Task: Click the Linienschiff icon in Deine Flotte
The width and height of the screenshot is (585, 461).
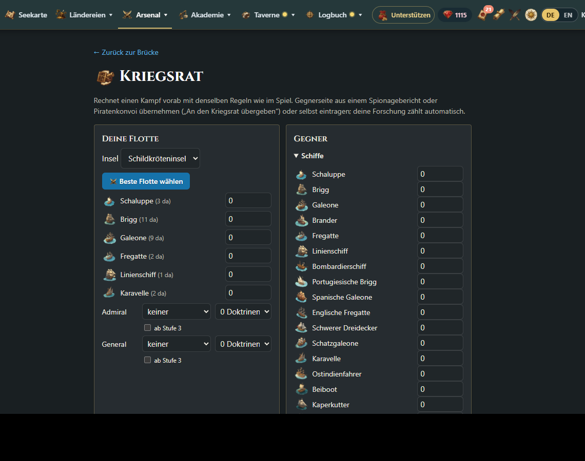Action: click(x=109, y=275)
